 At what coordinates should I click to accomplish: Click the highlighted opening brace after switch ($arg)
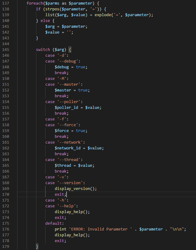click(x=70, y=50)
